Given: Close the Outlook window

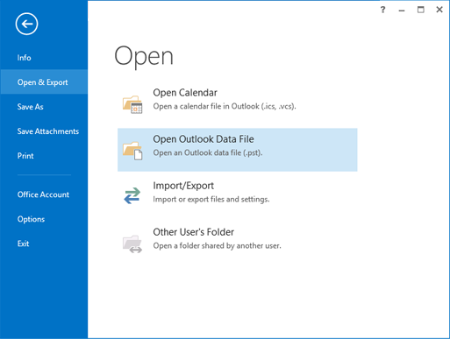Looking at the screenshot, I should [x=439, y=10].
